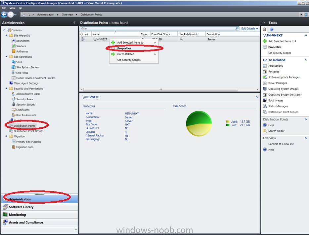The height and width of the screenshot is (235, 309).
Task: Open the Edit Criteria dropdown
Action: pos(250,28)
